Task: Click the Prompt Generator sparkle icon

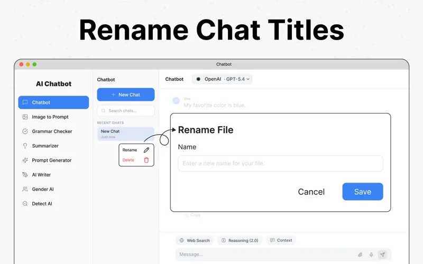Action: 25,161
